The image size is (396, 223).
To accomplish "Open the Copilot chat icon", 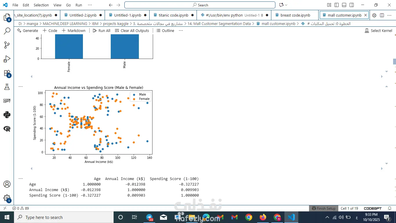I will point(281,5).
